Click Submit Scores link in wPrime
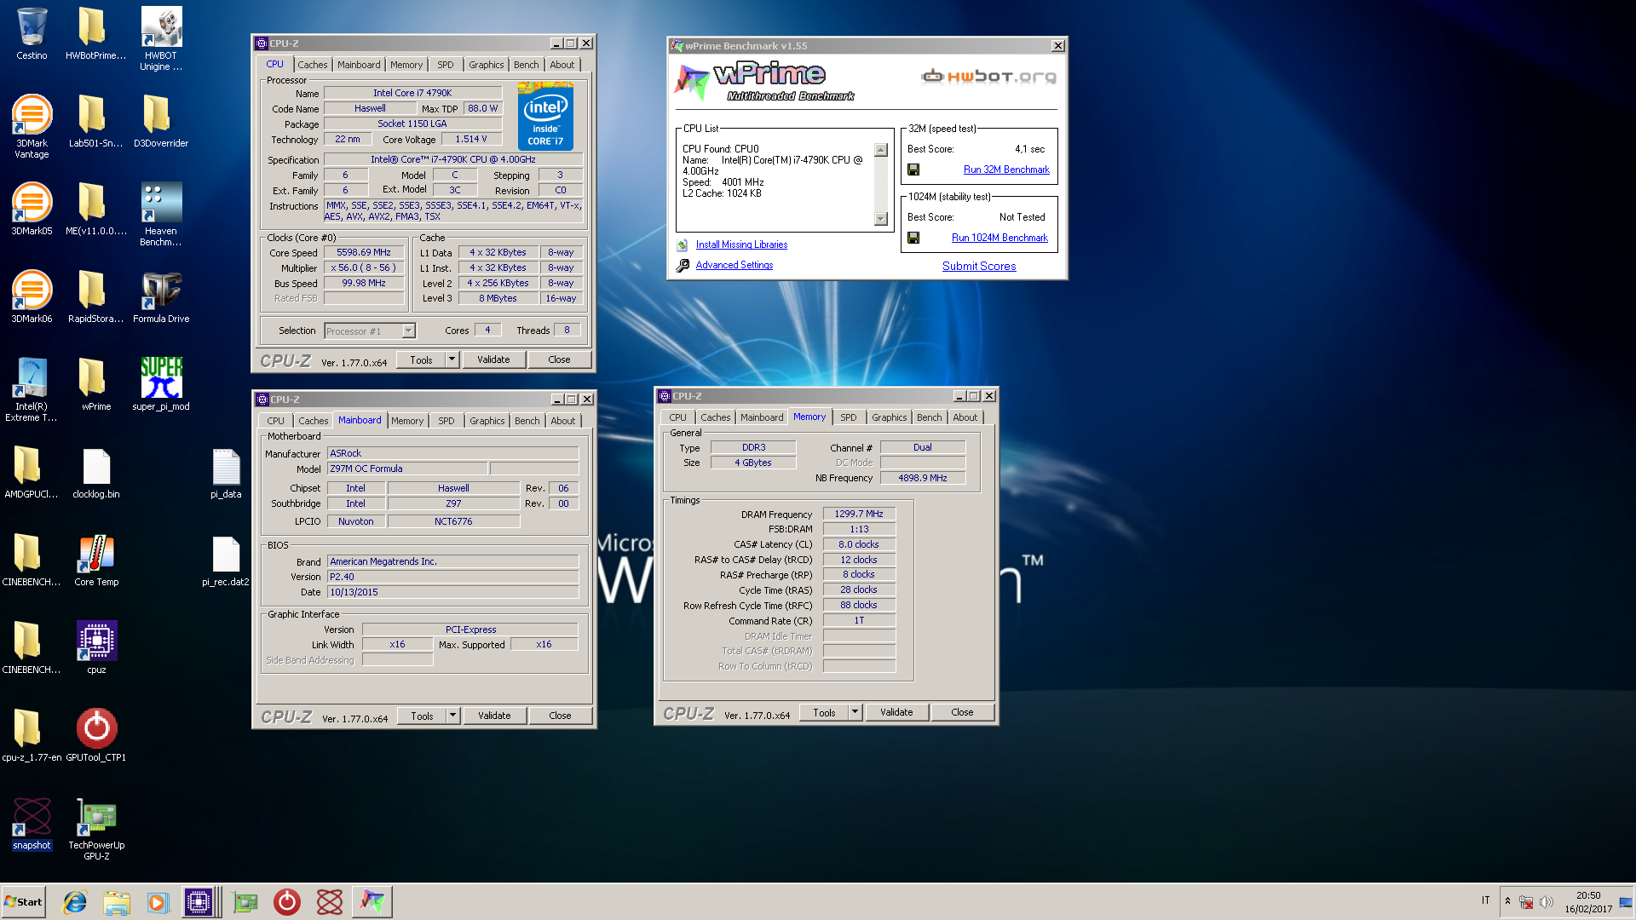The width and height of the screenshot is (1636, 920). 979,266
